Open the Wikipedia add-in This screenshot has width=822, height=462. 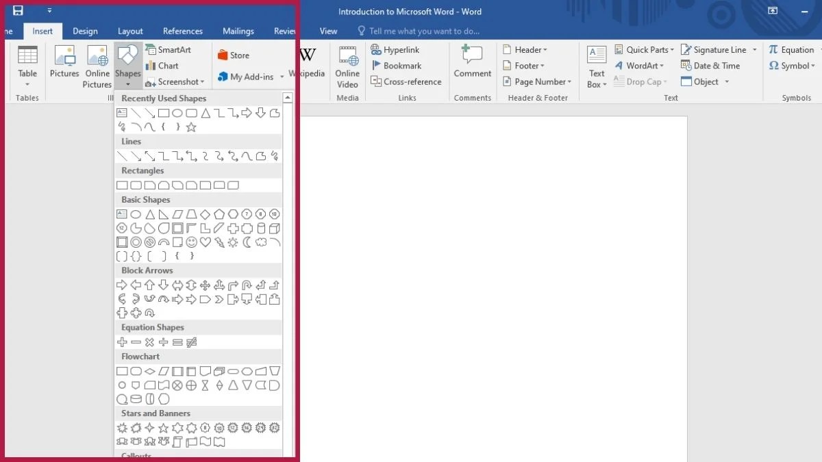[x=307, y=62]
